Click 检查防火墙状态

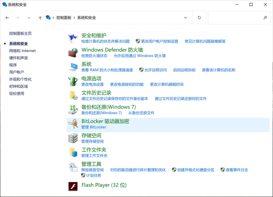[94, 56]
